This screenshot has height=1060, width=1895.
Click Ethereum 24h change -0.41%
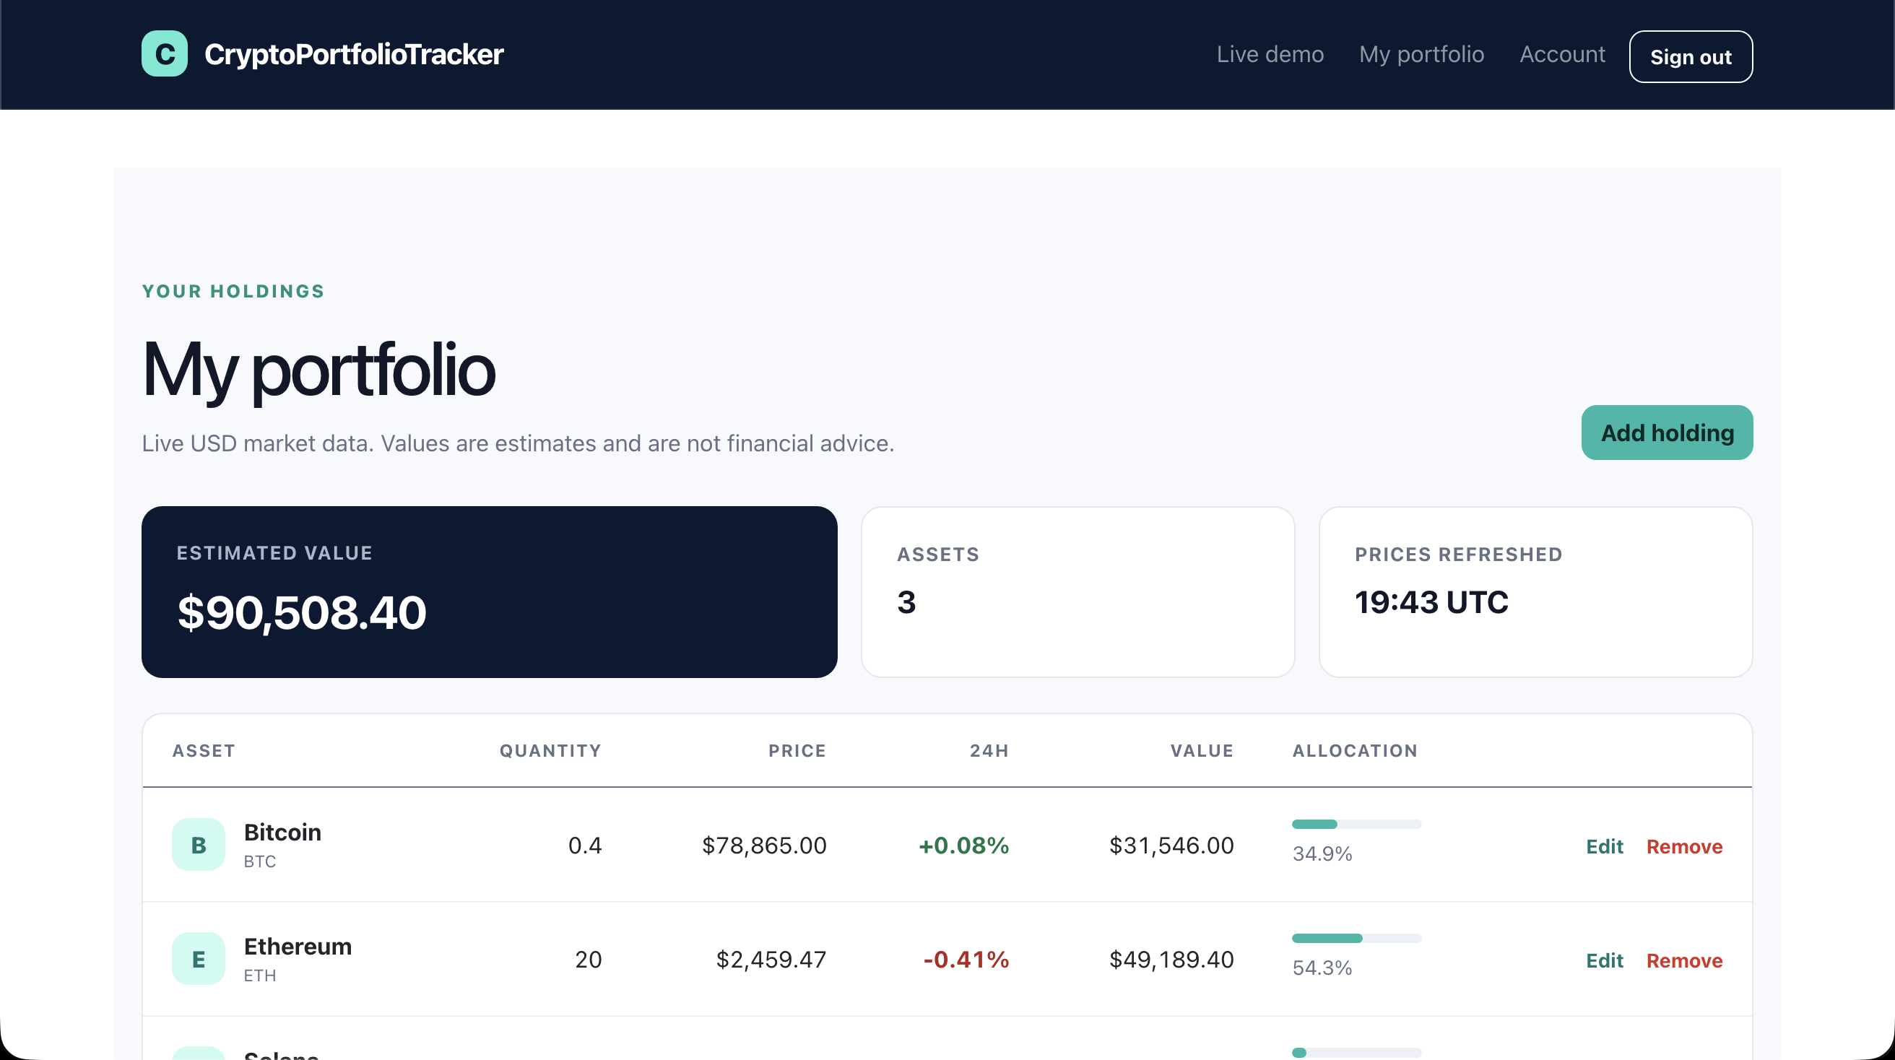[966, 959]
